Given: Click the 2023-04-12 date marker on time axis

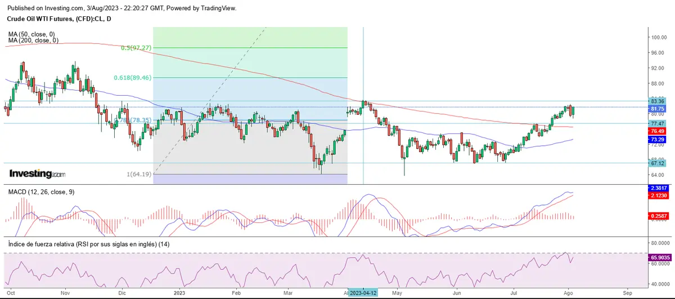Looking at the screenshot, I should click(x=363, y=293).
